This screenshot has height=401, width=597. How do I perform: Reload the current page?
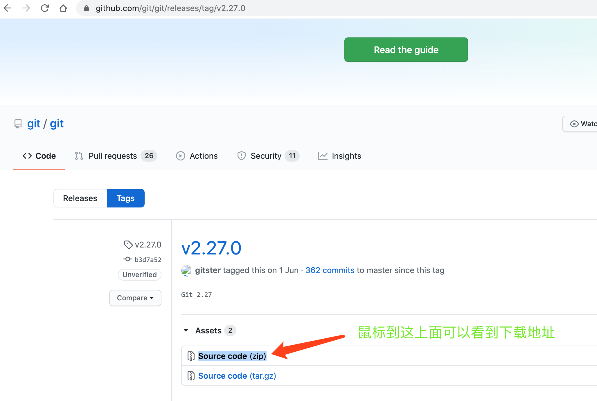click(x=45, y=8)
